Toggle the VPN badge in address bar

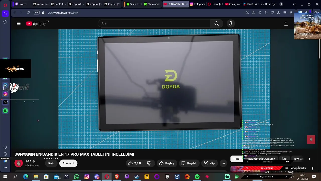[x=37, y=13]
